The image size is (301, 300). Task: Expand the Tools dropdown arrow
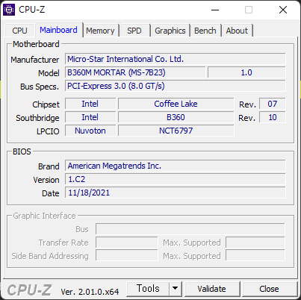click(176, 289)
